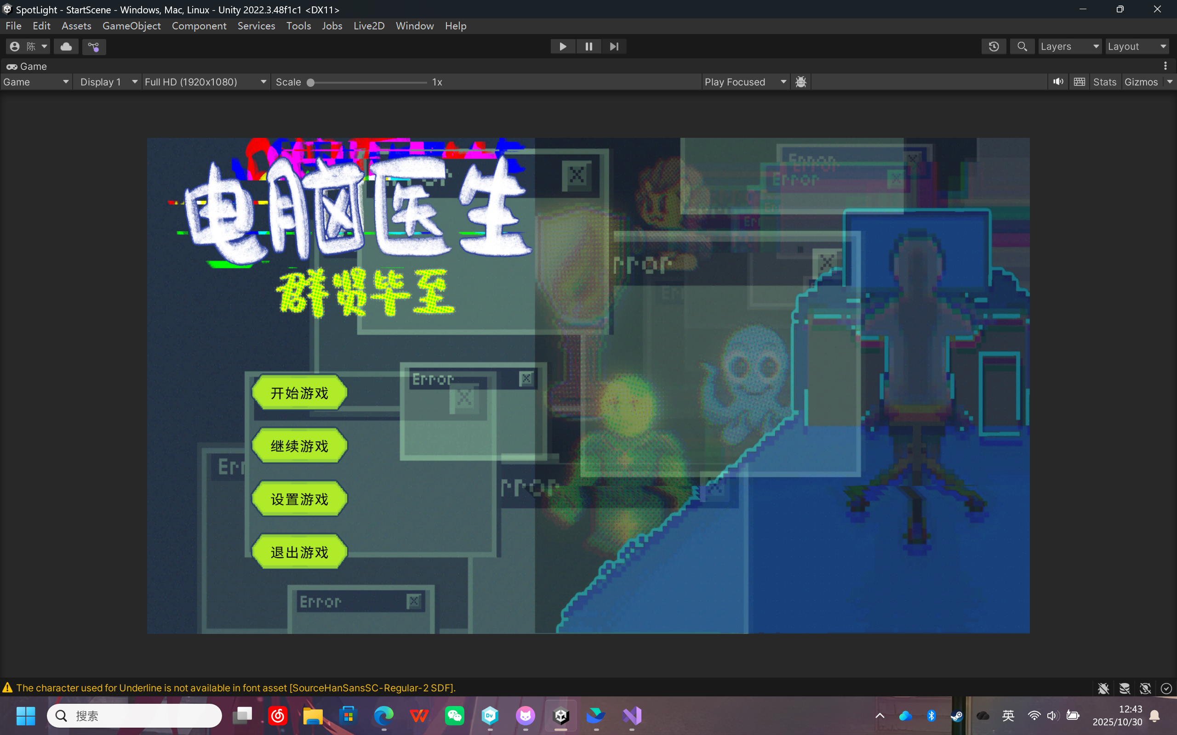The image size is (1177, 735).
Task: Open the Full HD resolution dropdown
Action: click(x=205, y=82)
